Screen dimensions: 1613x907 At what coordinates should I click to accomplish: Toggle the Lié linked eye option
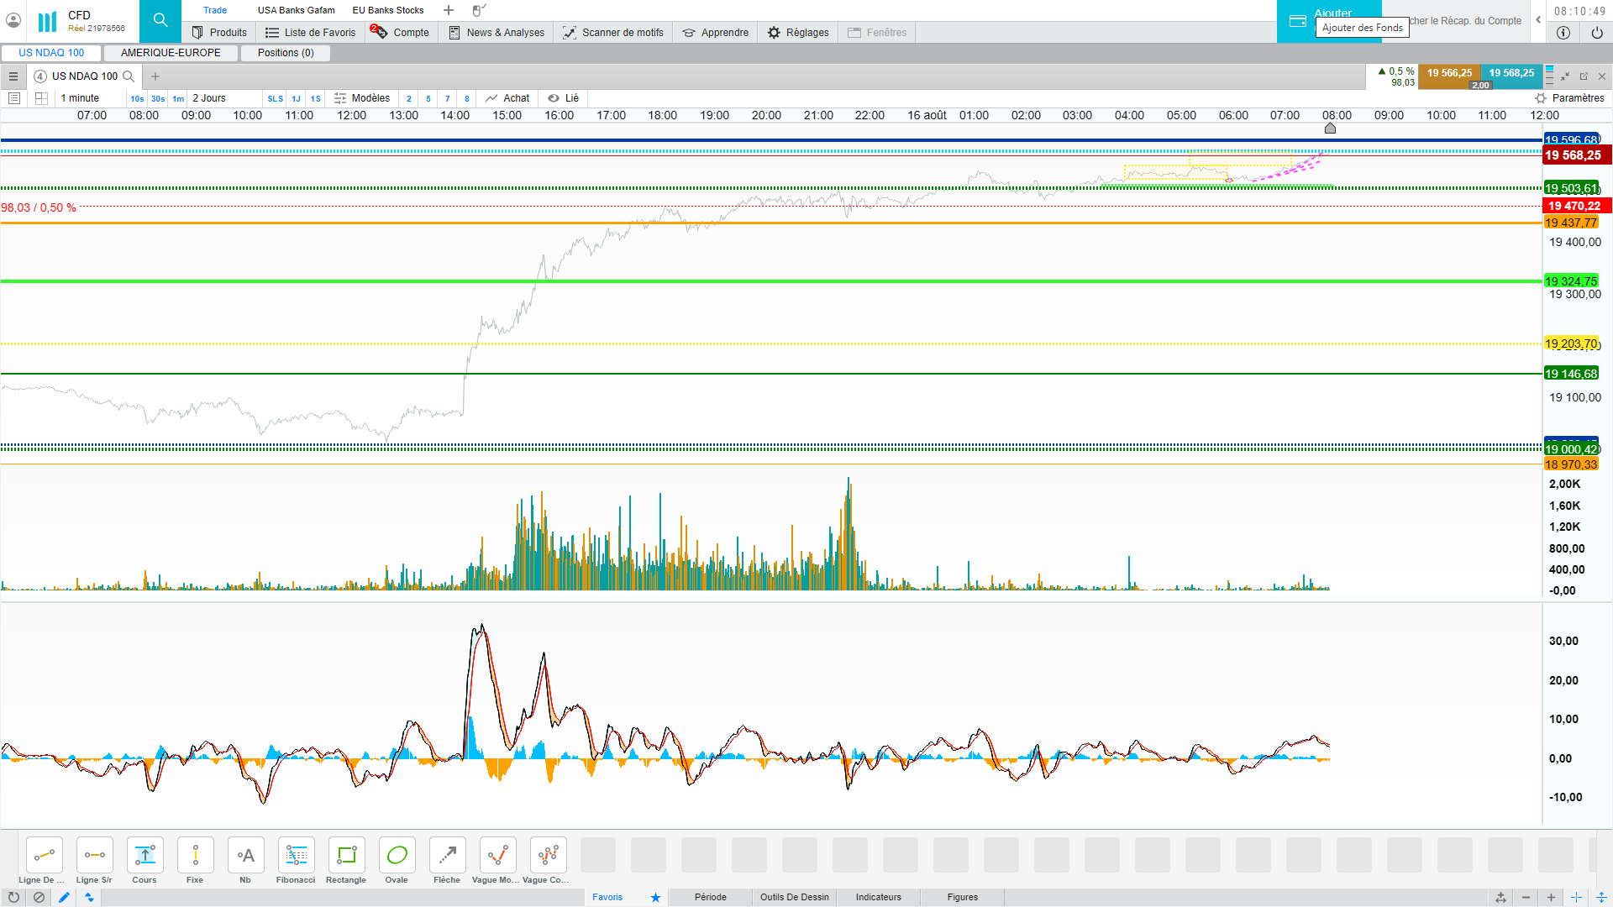[x=563, y=98]
